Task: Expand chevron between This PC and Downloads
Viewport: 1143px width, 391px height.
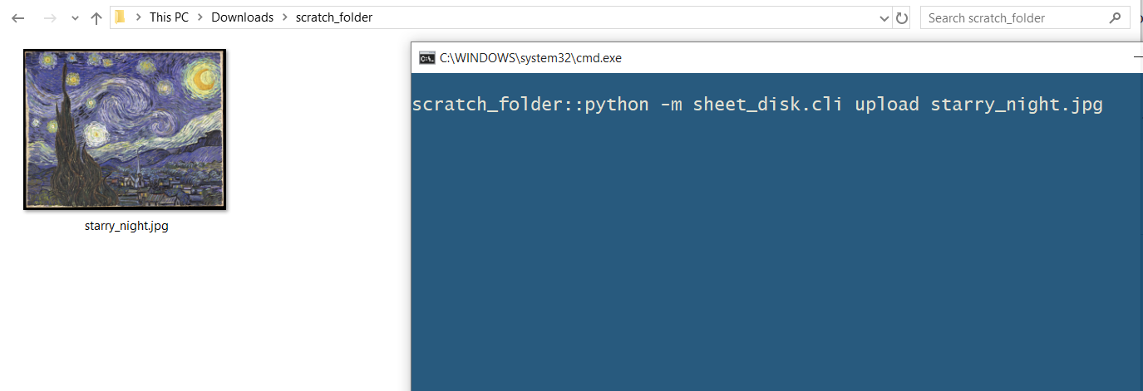Action: 200,17
